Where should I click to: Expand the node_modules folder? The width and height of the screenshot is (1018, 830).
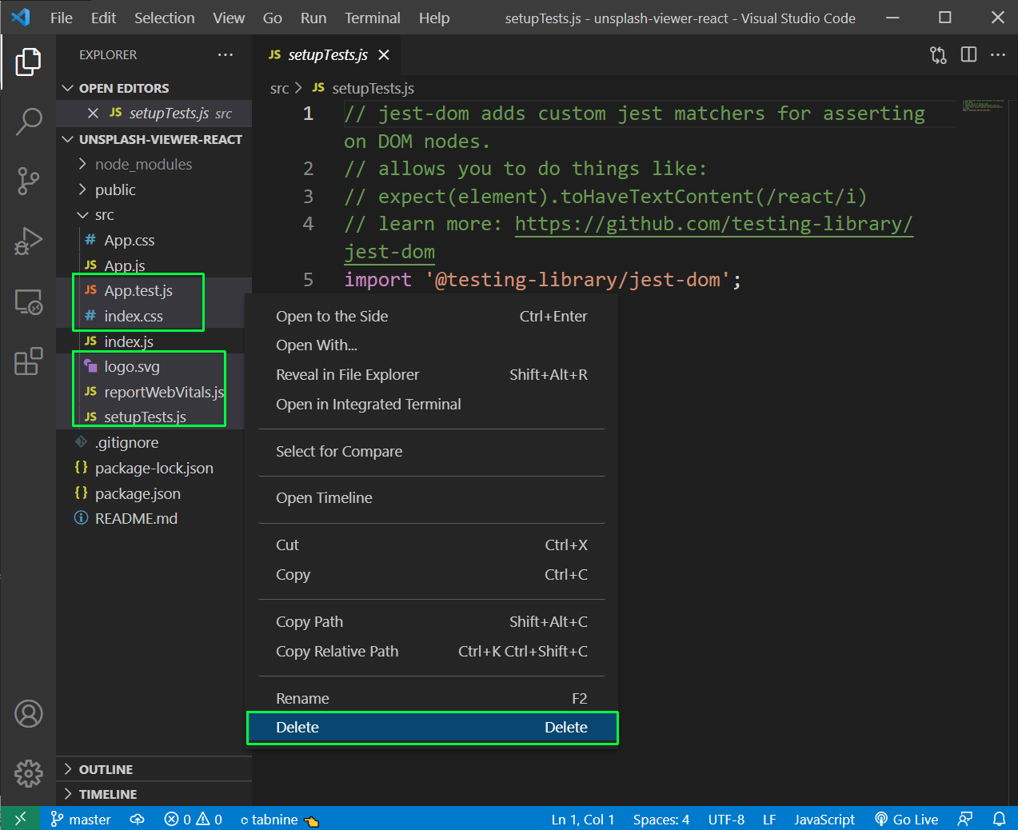[143, 164]
